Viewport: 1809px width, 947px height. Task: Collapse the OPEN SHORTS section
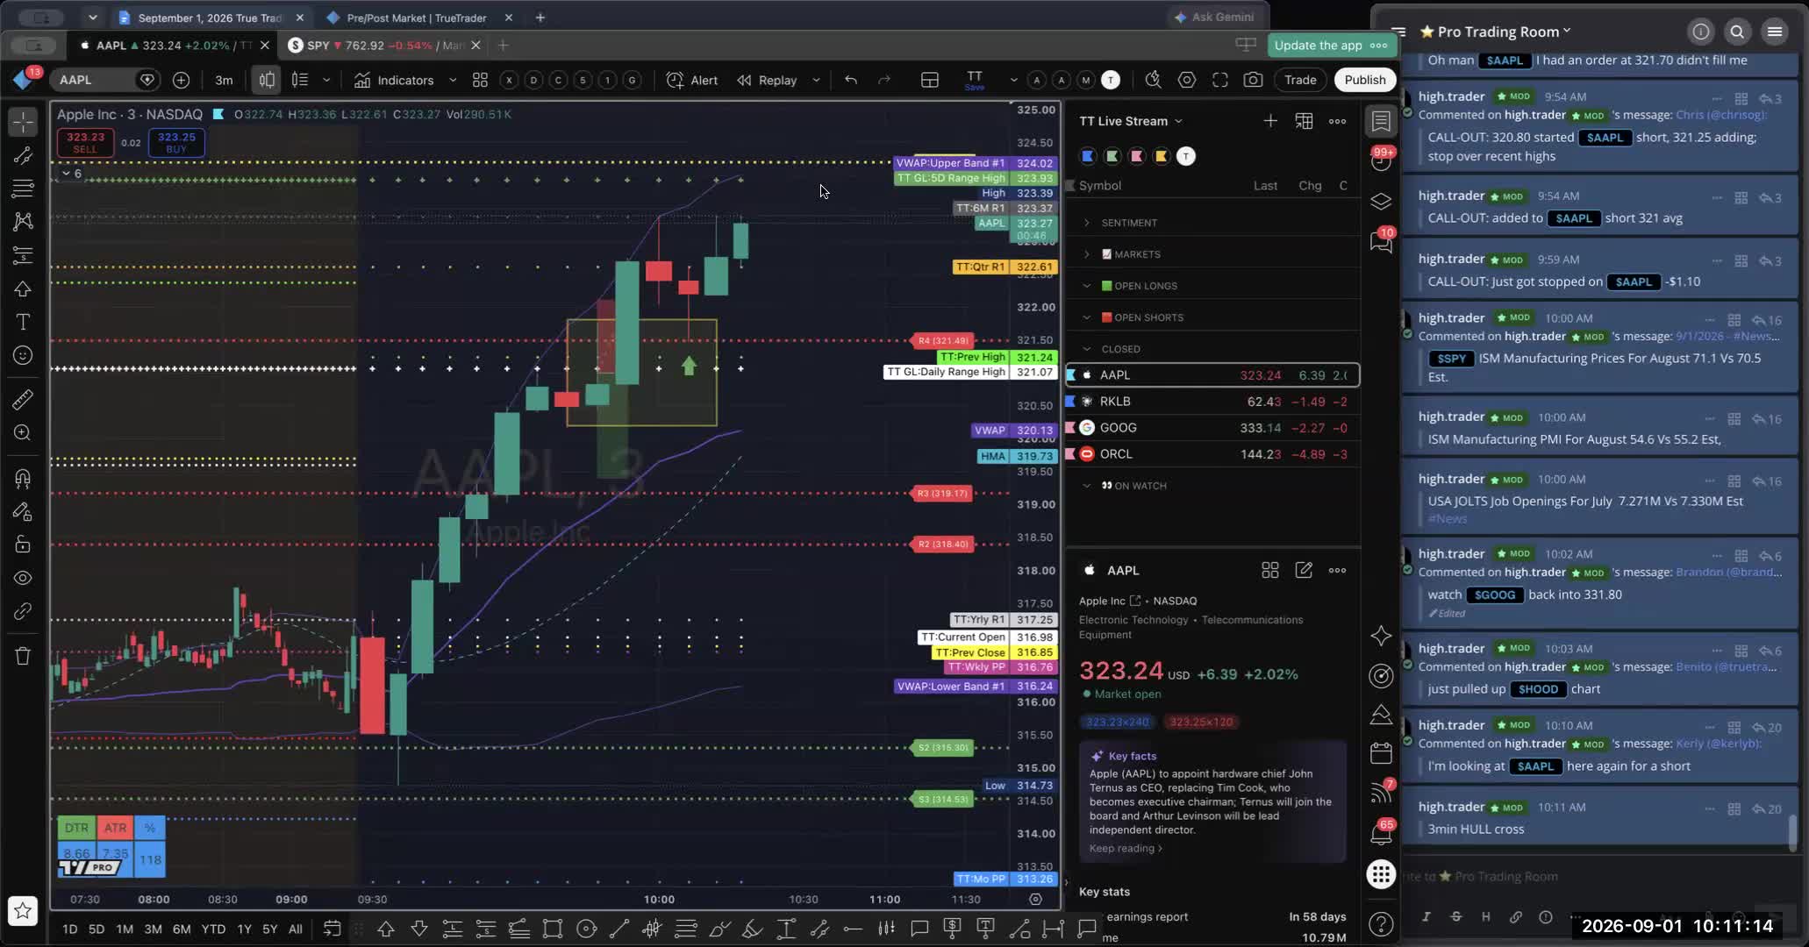[x=1087, y=317]
